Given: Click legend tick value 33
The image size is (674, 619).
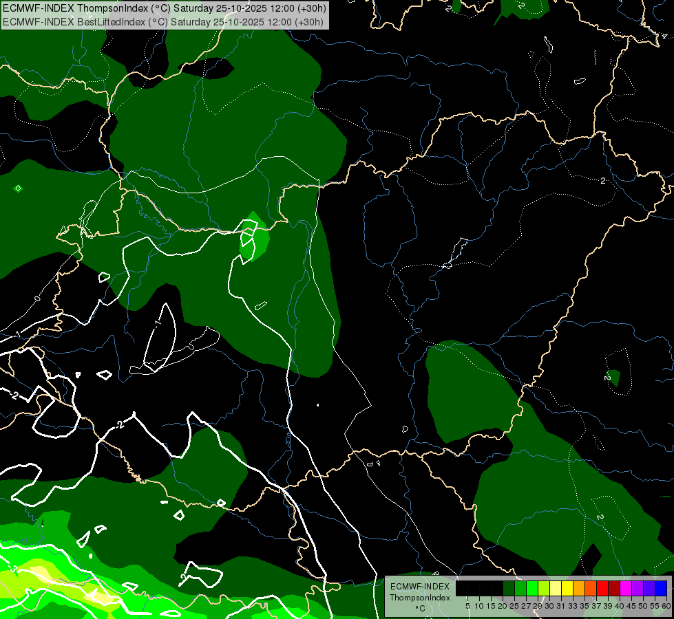Looking at the screenshot, I should [x=573, y=606].
